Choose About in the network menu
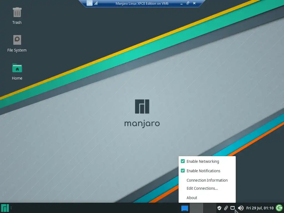Viewport: 284px width, 213px height. point(207,198)
